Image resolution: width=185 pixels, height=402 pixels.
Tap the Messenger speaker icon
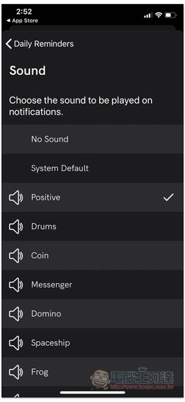point(16,285)
